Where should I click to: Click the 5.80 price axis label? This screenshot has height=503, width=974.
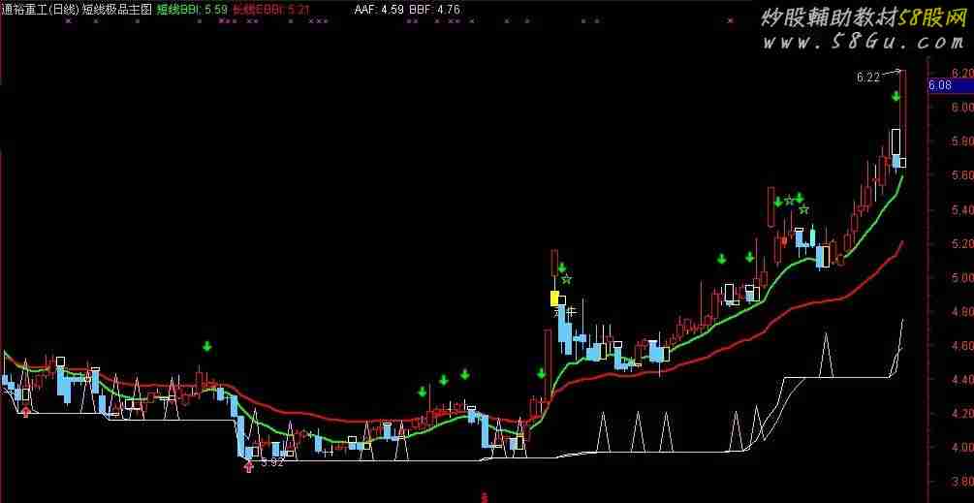pos(960,141)
